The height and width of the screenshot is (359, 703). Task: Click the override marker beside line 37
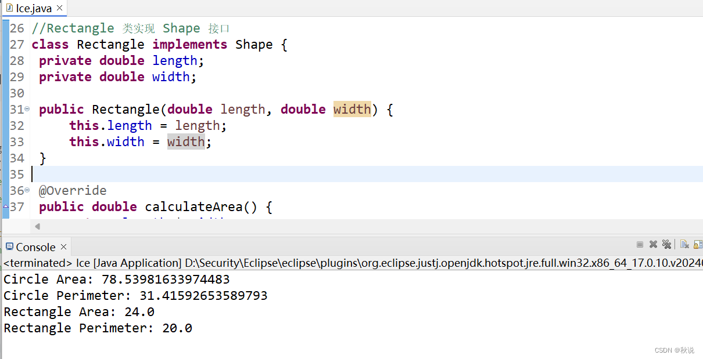(6, 206)
